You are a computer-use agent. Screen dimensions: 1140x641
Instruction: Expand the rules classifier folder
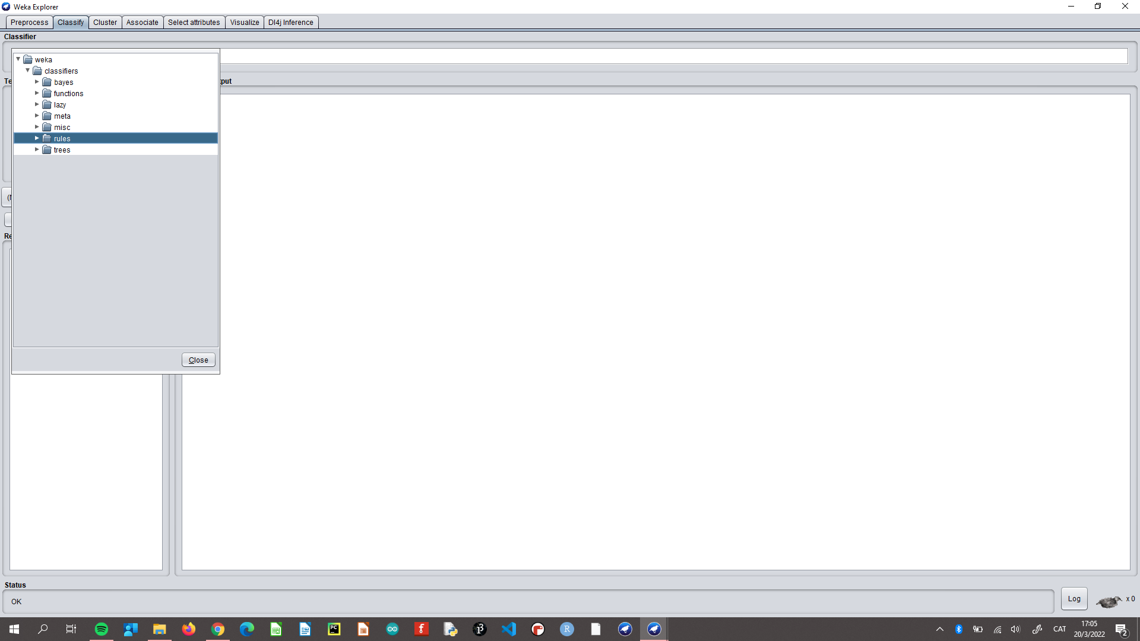(x=37, y=138)
